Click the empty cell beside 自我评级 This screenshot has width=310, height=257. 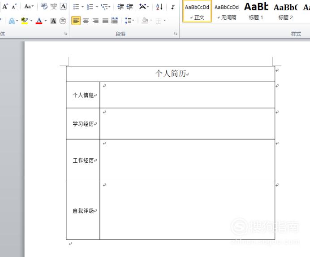[x=187, y=210]
